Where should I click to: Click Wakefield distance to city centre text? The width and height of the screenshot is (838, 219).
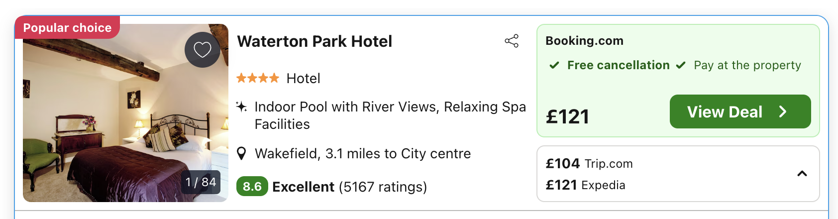[x=363, y=153]
